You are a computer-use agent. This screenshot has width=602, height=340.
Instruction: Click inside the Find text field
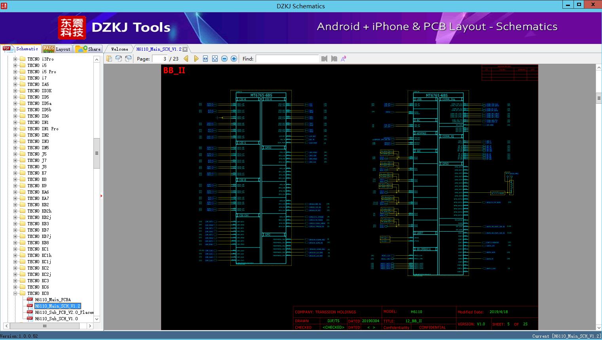pyautogui.click(x=287, y=59)
